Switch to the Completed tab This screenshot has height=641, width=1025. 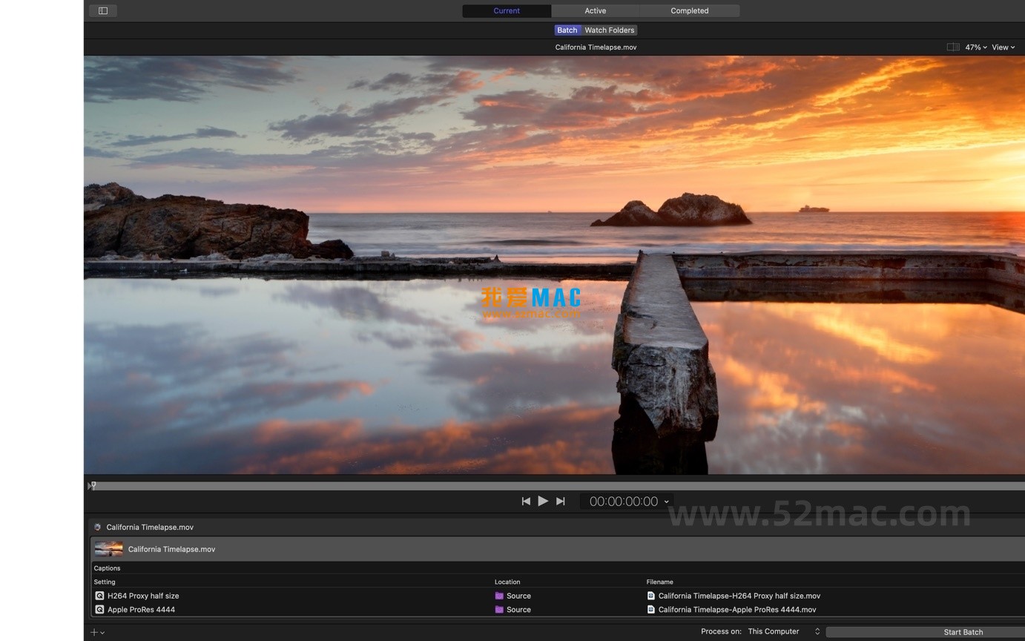pos(689,10)
